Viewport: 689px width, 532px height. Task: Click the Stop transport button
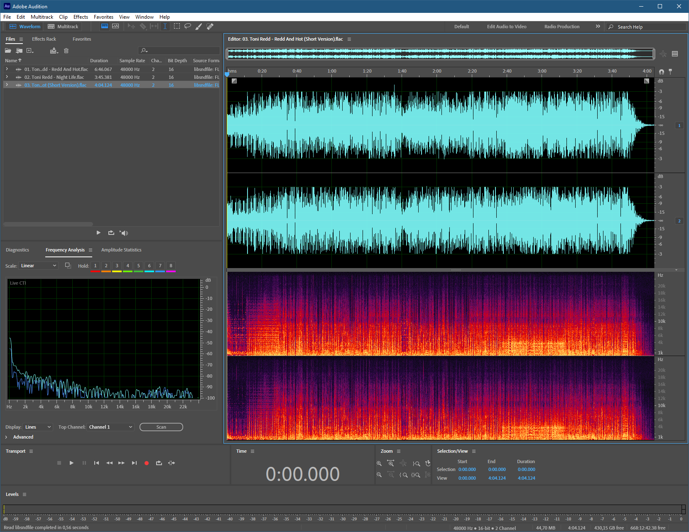pos(59,463)
